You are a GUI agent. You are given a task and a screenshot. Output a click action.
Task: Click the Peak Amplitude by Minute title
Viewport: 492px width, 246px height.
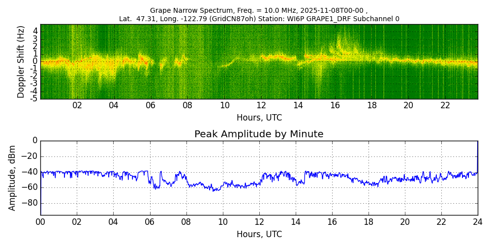[x=259, y=134]
